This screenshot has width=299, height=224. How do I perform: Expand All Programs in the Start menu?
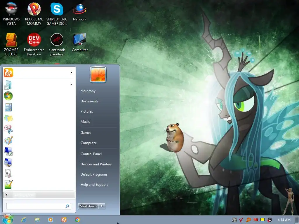click(x=39, y=195)
